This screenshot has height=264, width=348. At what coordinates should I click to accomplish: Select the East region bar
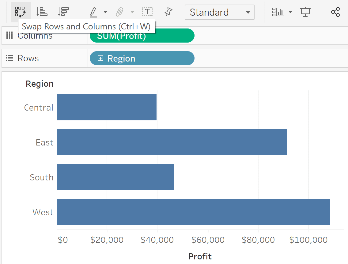tap(172, 142)
